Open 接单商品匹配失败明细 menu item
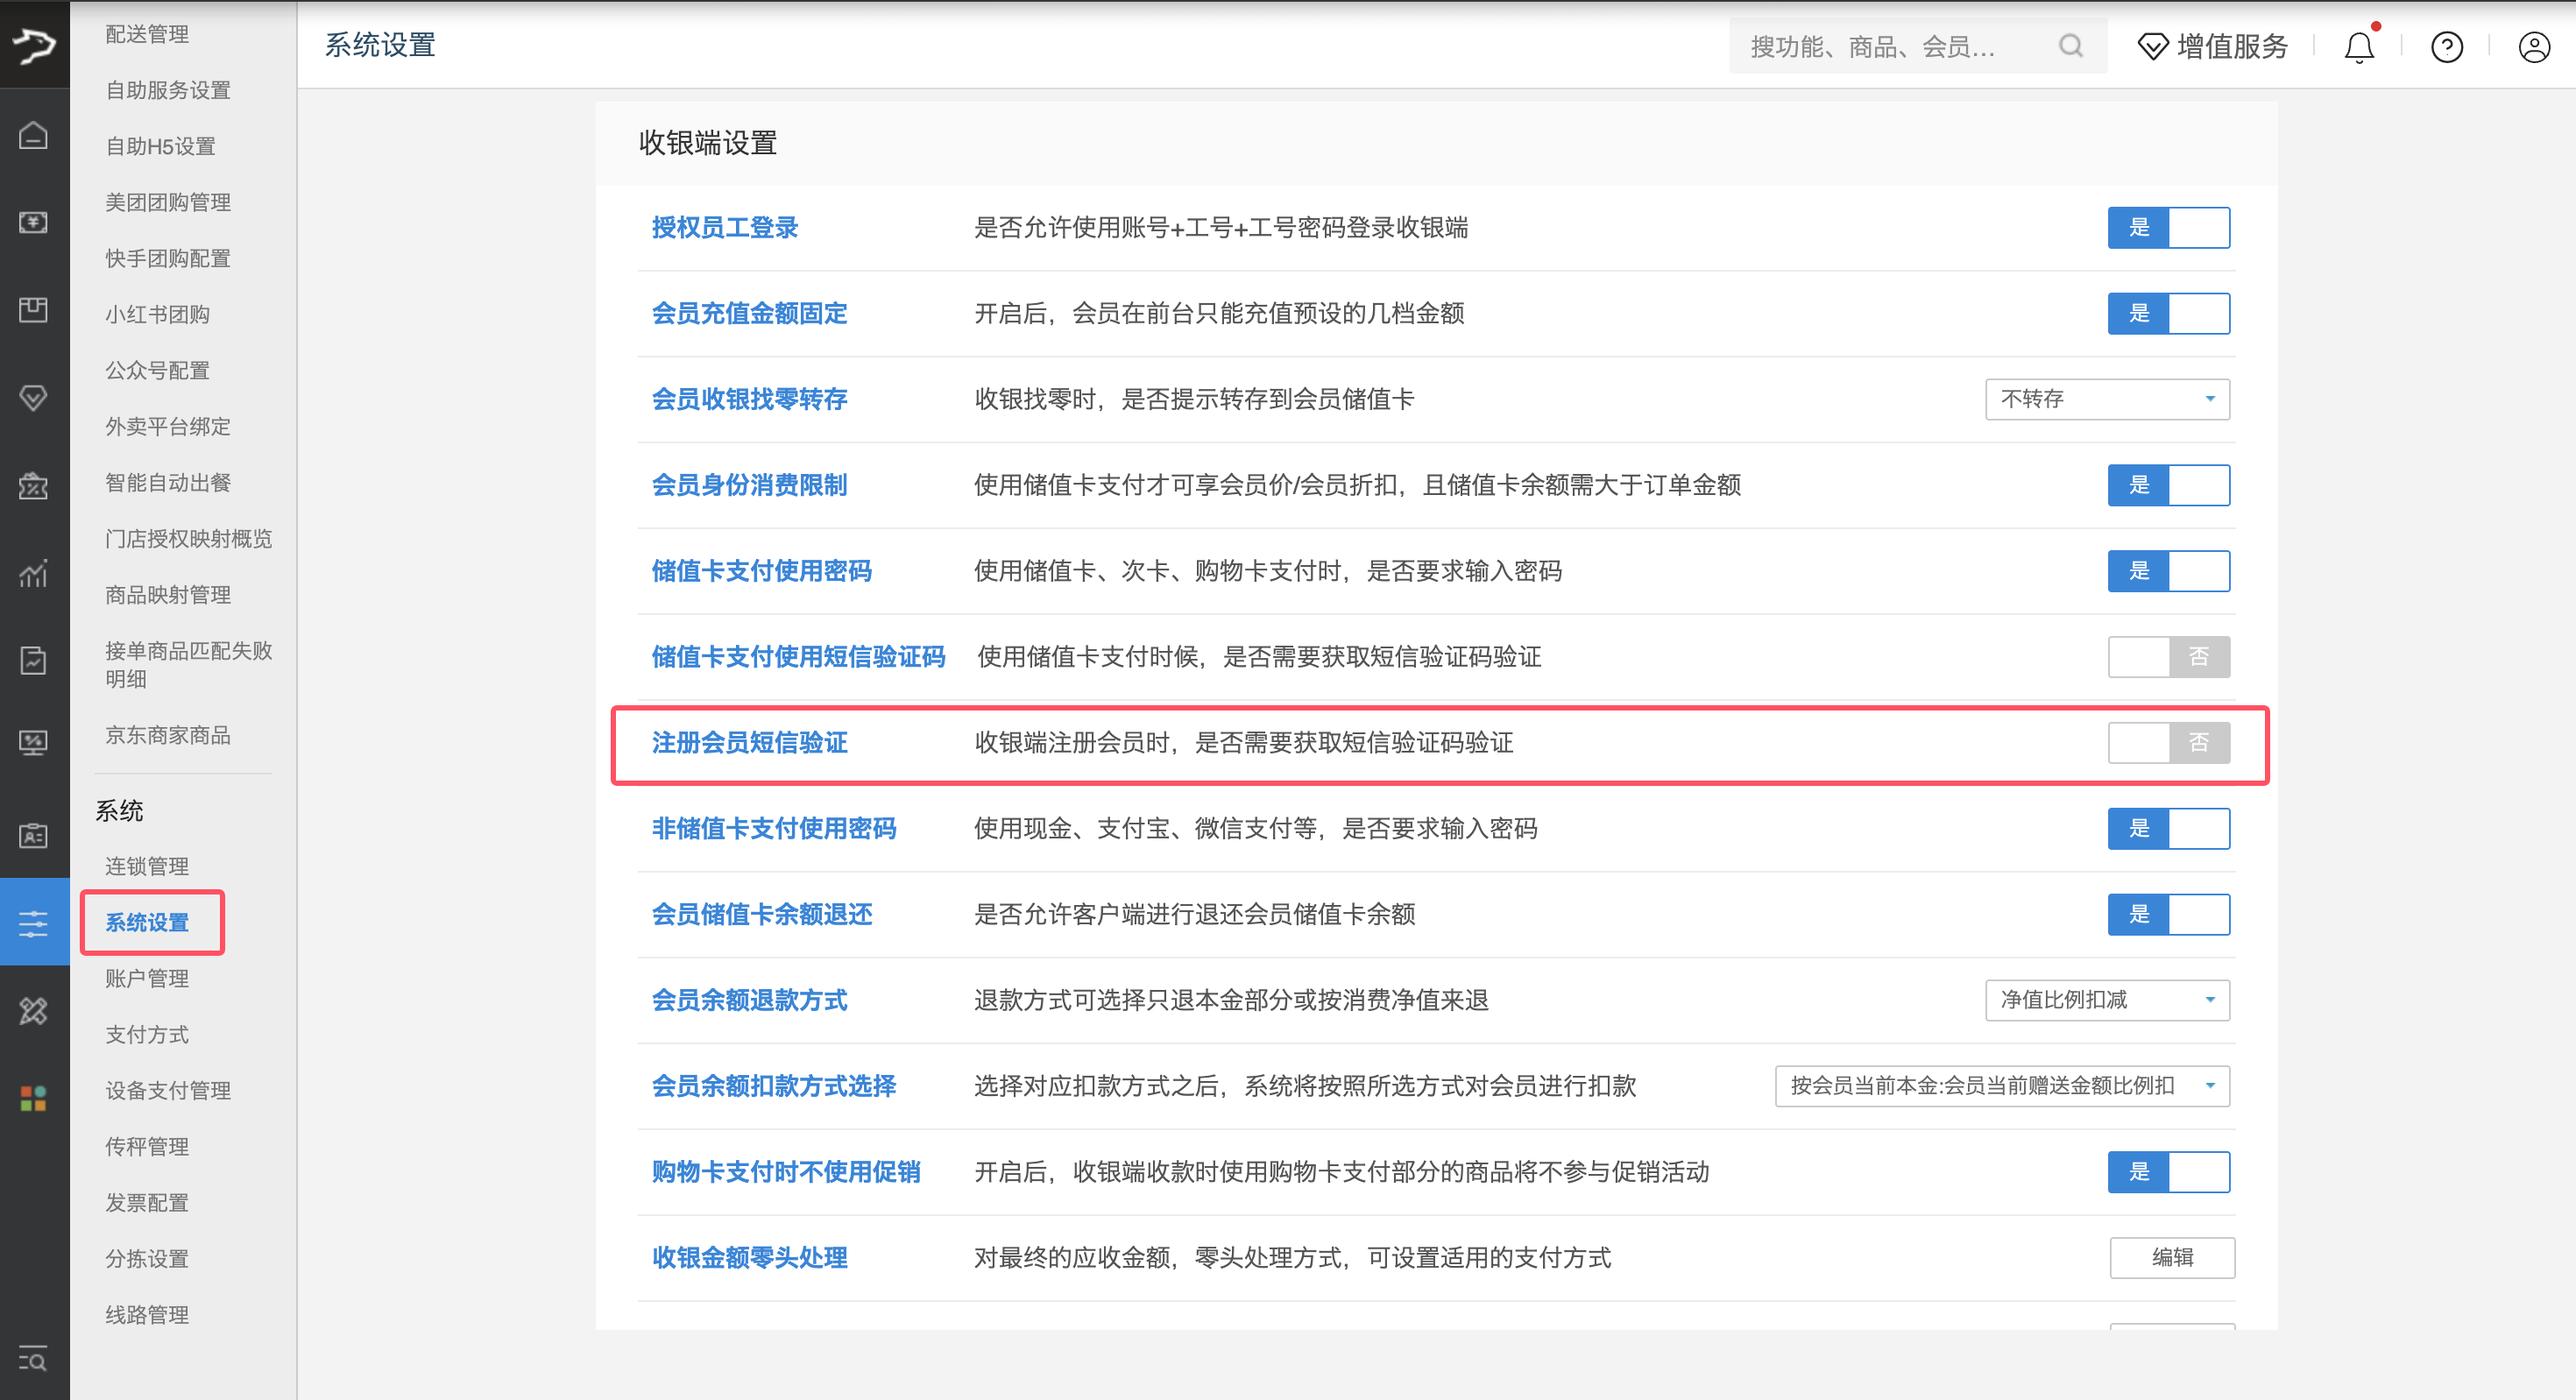The image size is (2576, 1400). click(x=189, y=665)
